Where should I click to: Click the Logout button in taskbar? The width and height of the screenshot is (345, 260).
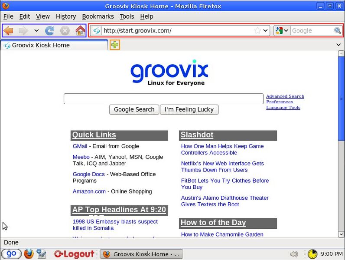coord(74,254)
